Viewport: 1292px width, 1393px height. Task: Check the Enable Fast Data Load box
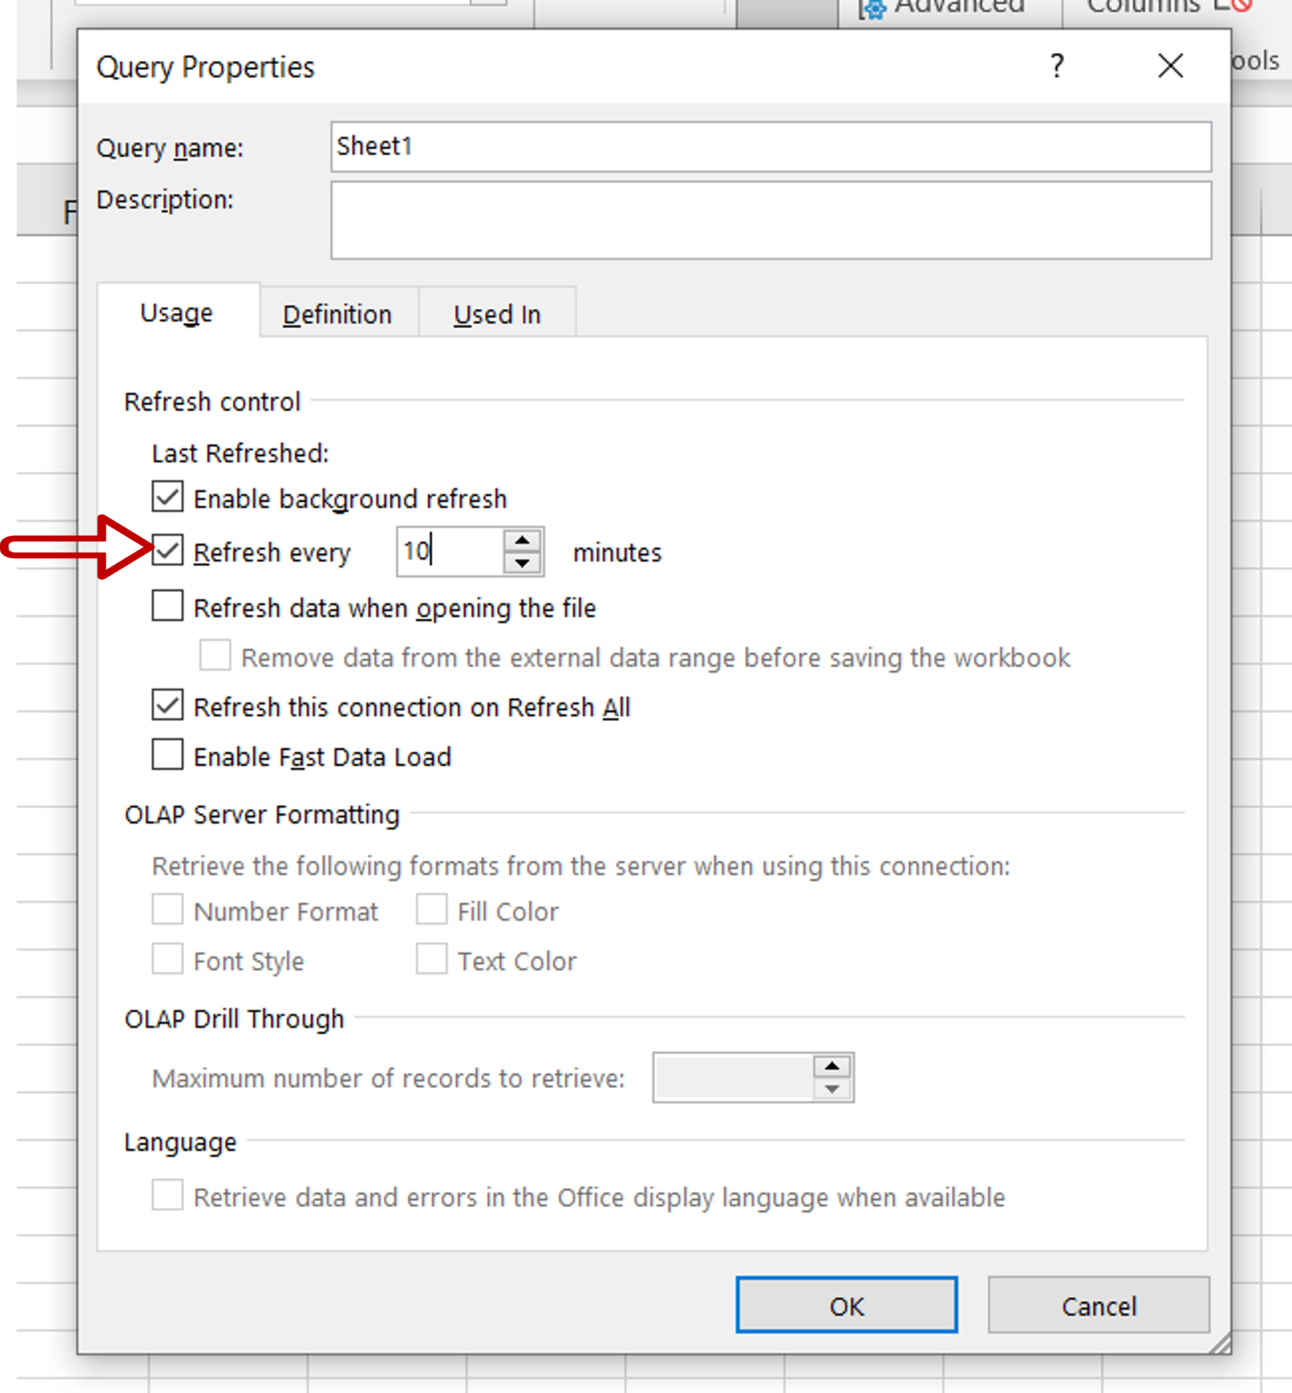[168, 756]
